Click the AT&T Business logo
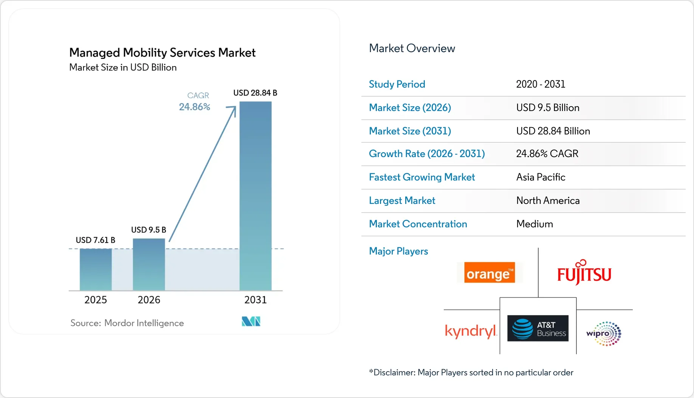The height and width of the screenshot is (398, 694). click(538, 328)
